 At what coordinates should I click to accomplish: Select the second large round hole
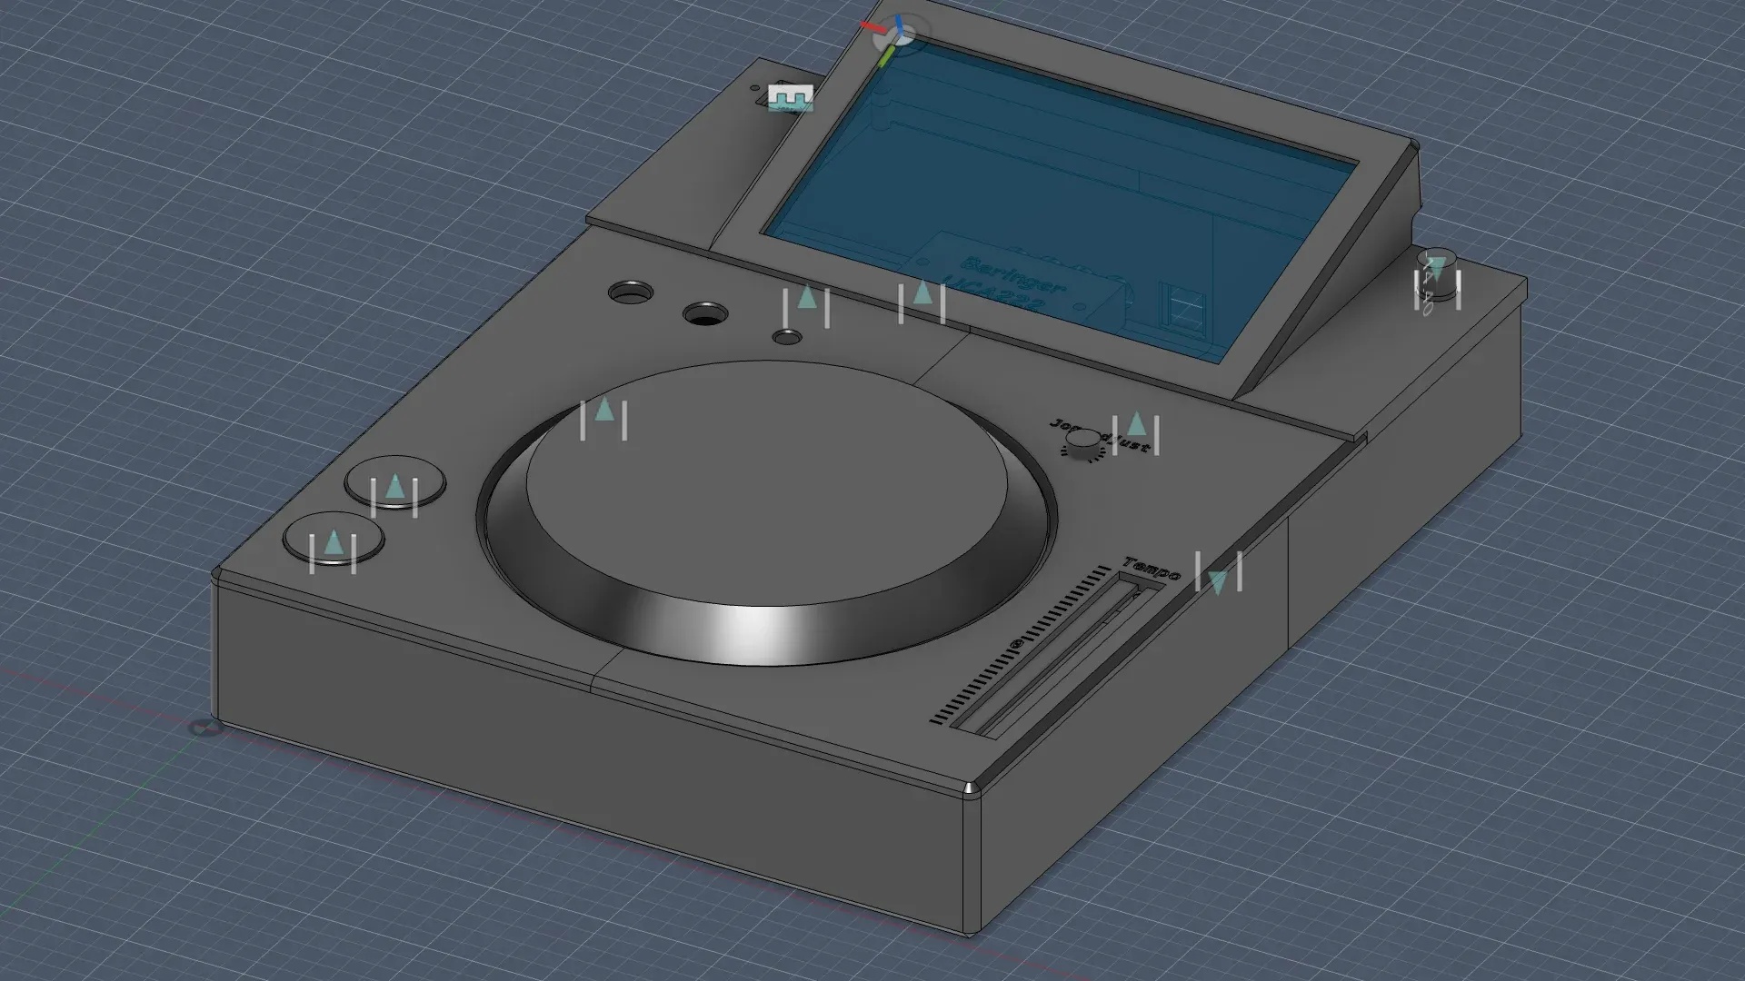pos(705,315)
